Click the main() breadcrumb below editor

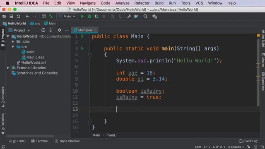click(x=111, y=135)
